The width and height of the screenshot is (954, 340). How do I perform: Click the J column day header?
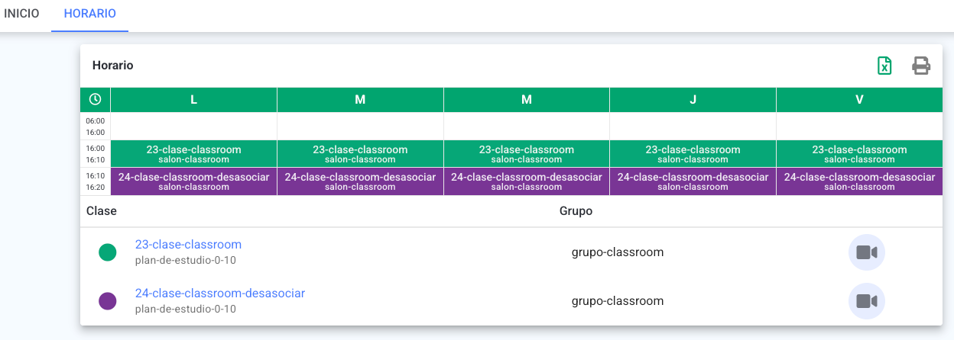tap(693, 99)
